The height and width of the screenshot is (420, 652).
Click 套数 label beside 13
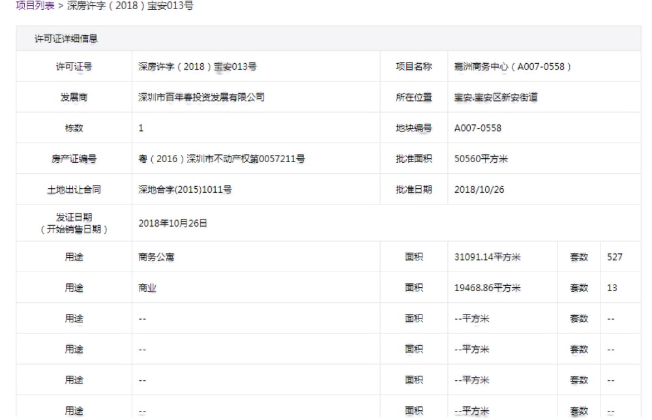pos(579,288)
